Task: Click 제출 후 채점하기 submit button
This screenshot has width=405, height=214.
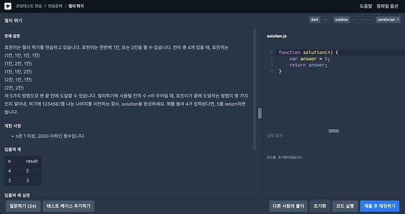Action: (380, 206)
